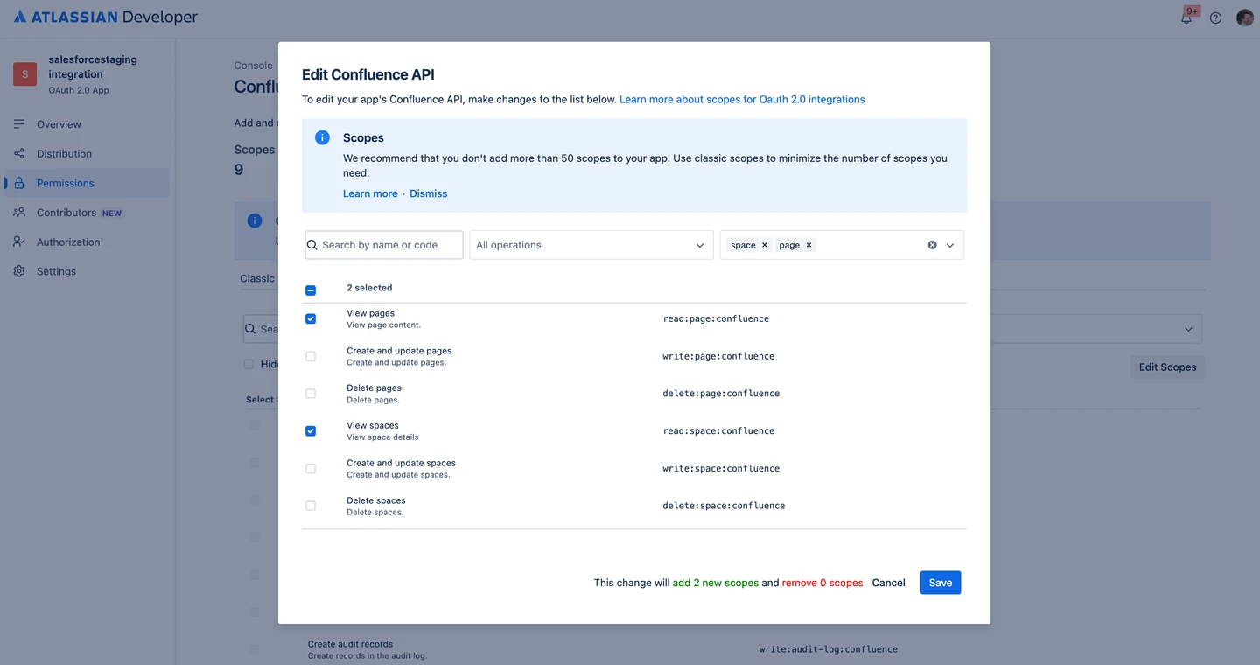Click the read:page:confluence scope code
The width and height of the screenshot is (1260, 665).
tap(716, 318)
